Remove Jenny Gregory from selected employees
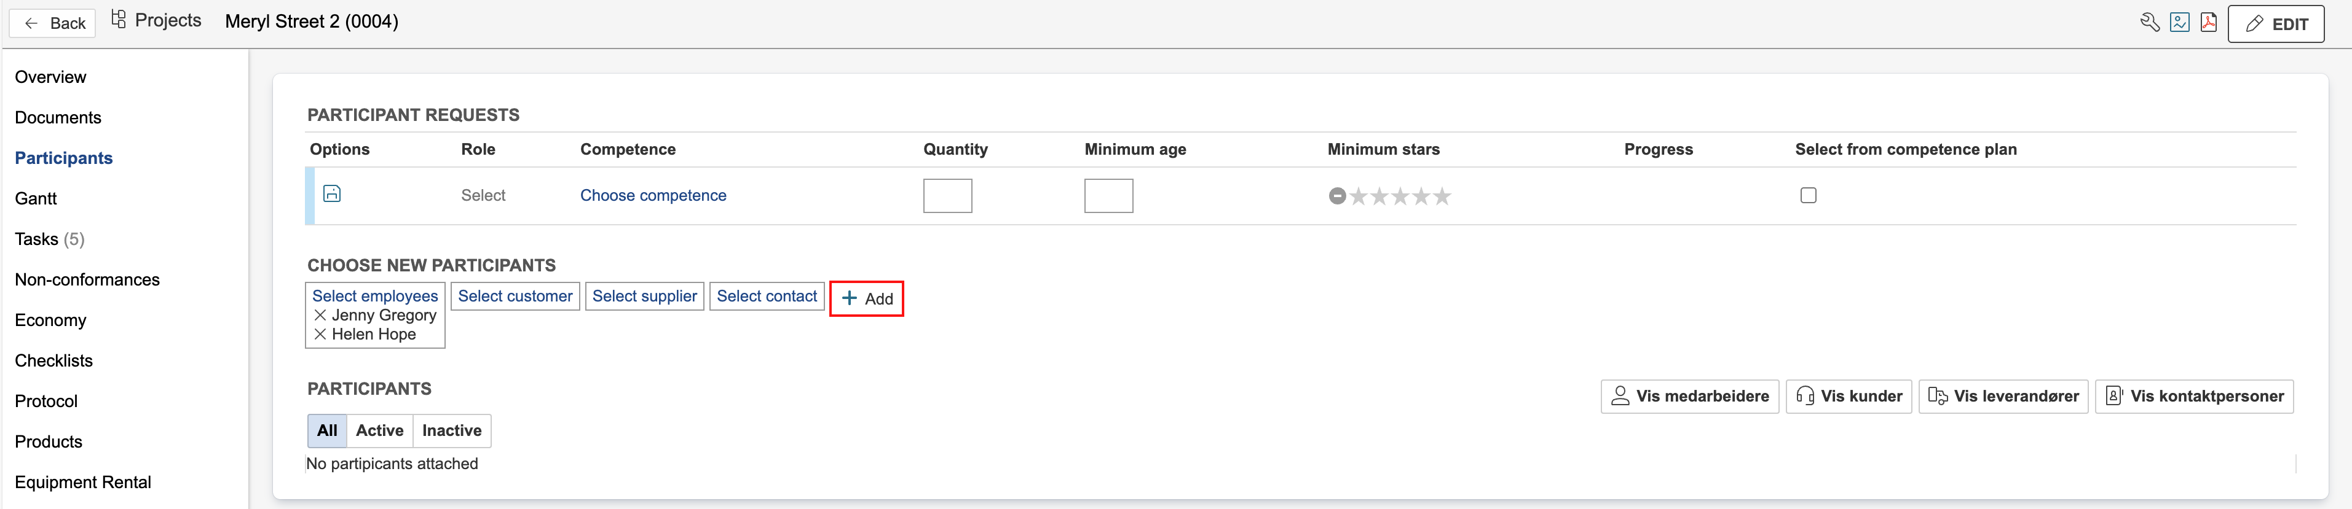 point(320,316)
